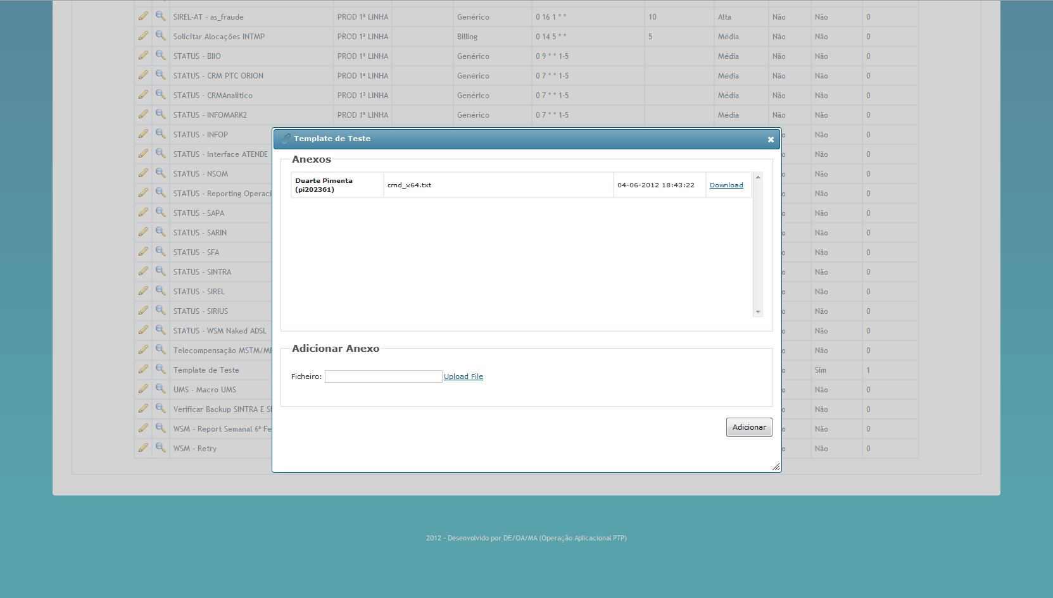Click pencil icon for Solicitar Alocações INTMP
Screen dimensions: 1053x598
click(x=143, y=36)
